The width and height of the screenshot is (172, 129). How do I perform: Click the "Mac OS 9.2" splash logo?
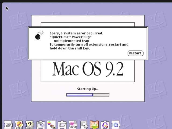point(88,69)
